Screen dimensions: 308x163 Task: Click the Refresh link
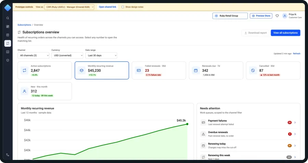click(x=297, y=54)
